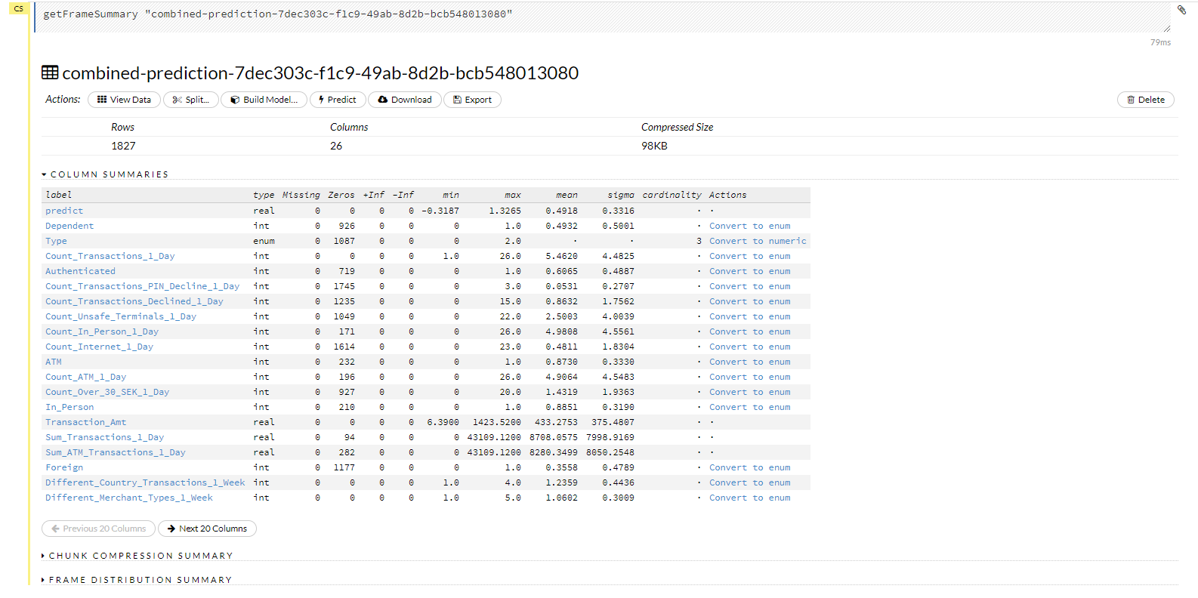The width and height of the screenshot is (1198, 598).
Task: Open the Transaction_Amt column link
Action: [85, 422]
